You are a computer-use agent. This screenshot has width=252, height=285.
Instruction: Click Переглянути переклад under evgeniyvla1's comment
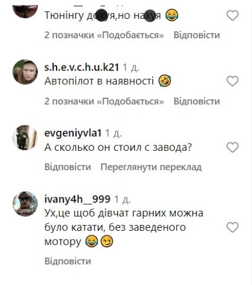coord(151,167)
